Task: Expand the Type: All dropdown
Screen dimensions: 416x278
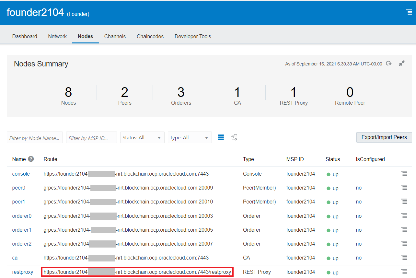Action: [x=190, y=137]
